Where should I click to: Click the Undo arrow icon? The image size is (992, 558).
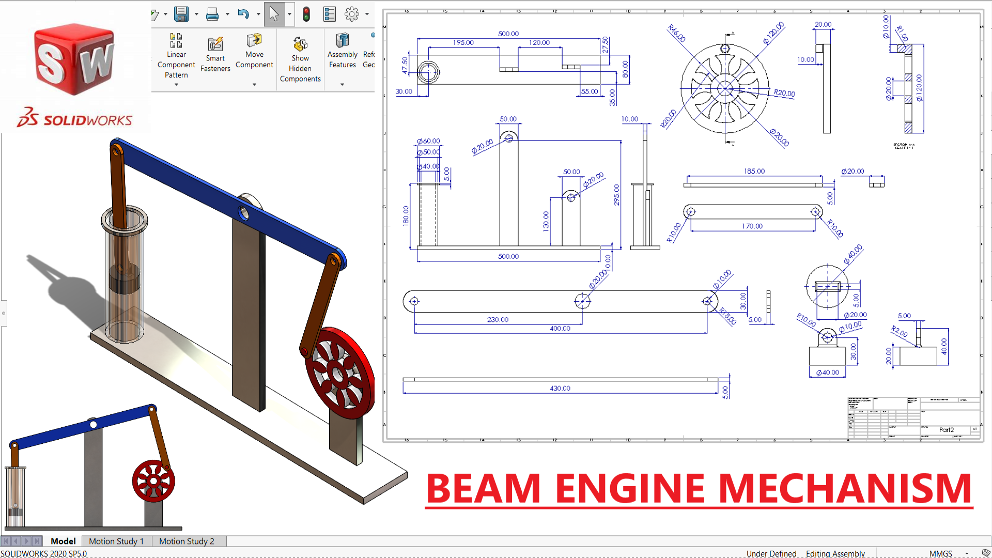243,14
